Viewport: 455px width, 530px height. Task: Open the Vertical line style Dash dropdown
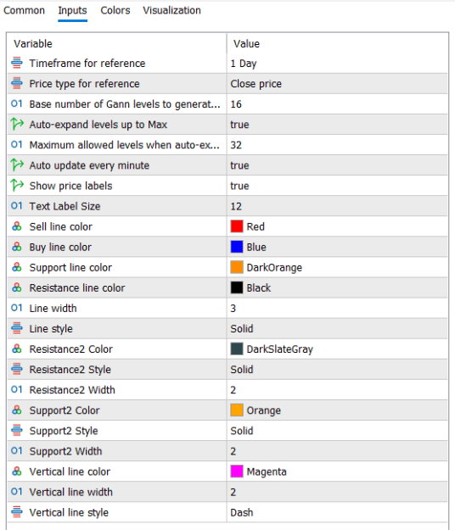337,512
